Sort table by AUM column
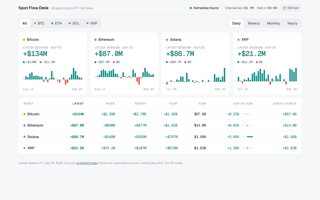Image resolution: width=320 pixels, height=200 pixels. pos(202,103)
